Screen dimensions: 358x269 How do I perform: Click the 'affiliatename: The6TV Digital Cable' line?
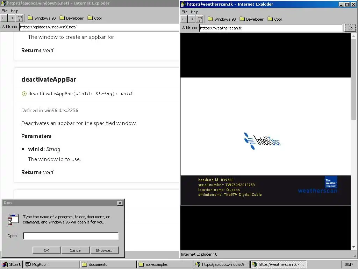[230, 194]
